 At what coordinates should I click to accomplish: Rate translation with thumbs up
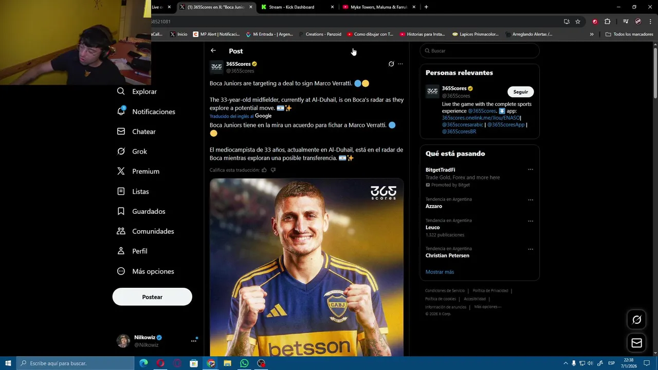264,170
